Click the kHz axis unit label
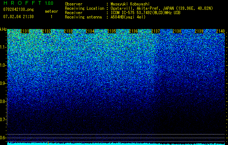The image size is (228, 145). point(3,29)
